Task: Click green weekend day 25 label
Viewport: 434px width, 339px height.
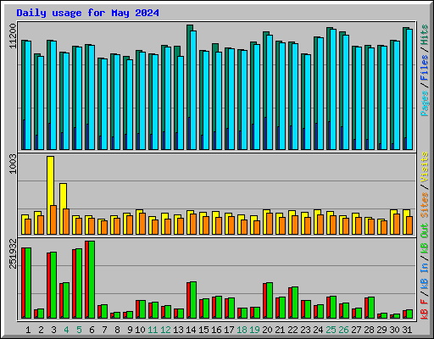Action: click(331, 330)
